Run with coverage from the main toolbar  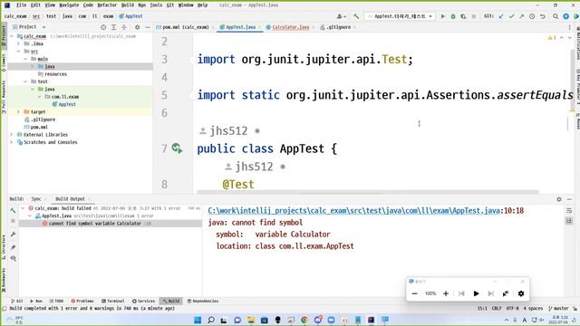click(463, 16)
